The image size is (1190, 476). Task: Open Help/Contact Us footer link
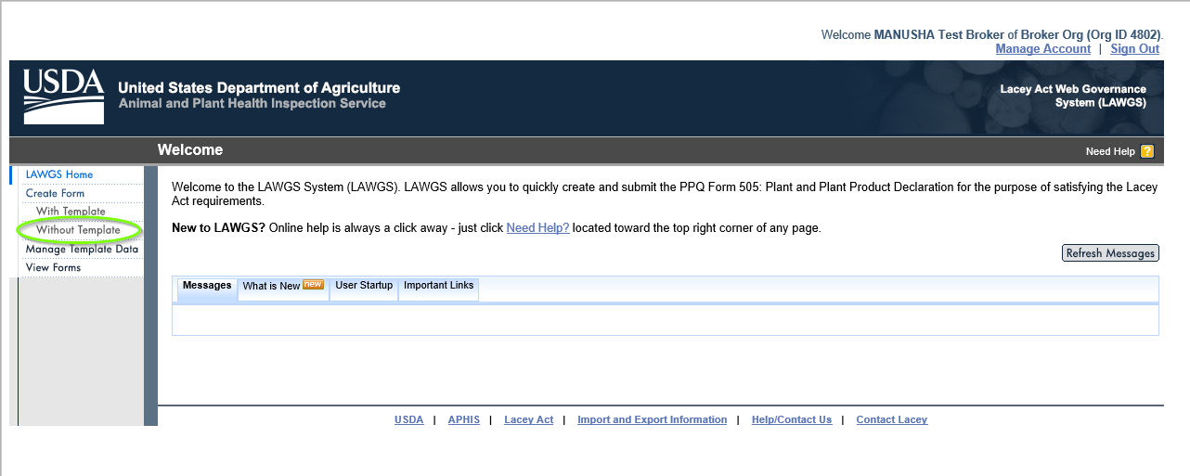[x=792, y=419]
